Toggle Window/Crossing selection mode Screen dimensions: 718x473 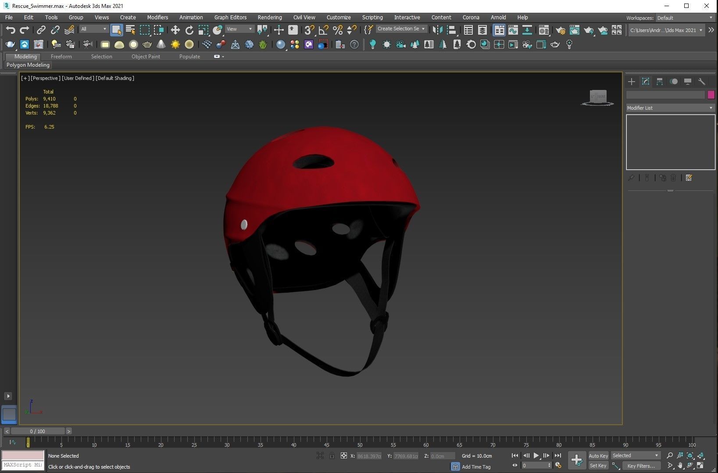point(159,30)
